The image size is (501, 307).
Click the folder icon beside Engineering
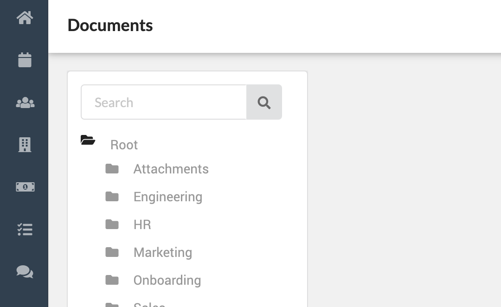[x=112, y=196]
